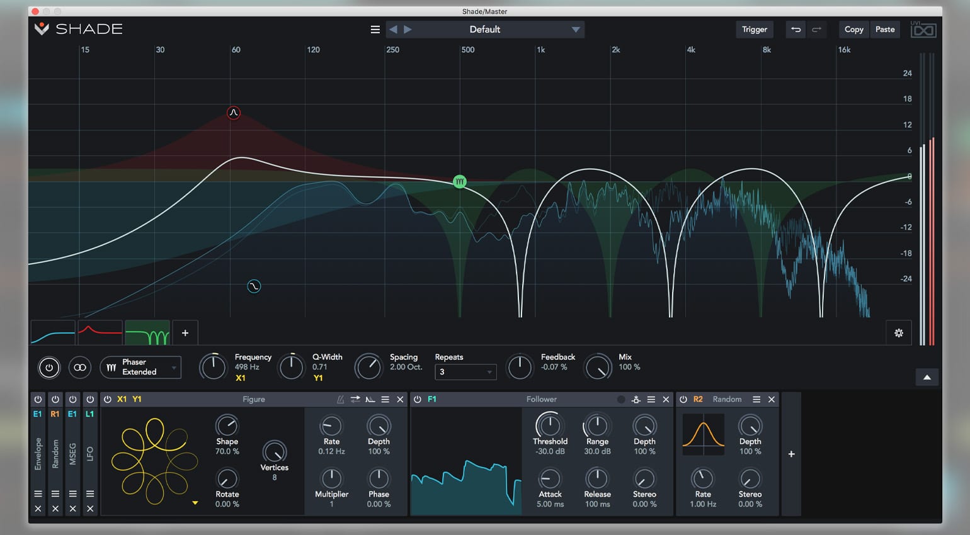Switch to the red filter band tab
Image resolution: width=970 pixels, height=535 pixels.
100,332
